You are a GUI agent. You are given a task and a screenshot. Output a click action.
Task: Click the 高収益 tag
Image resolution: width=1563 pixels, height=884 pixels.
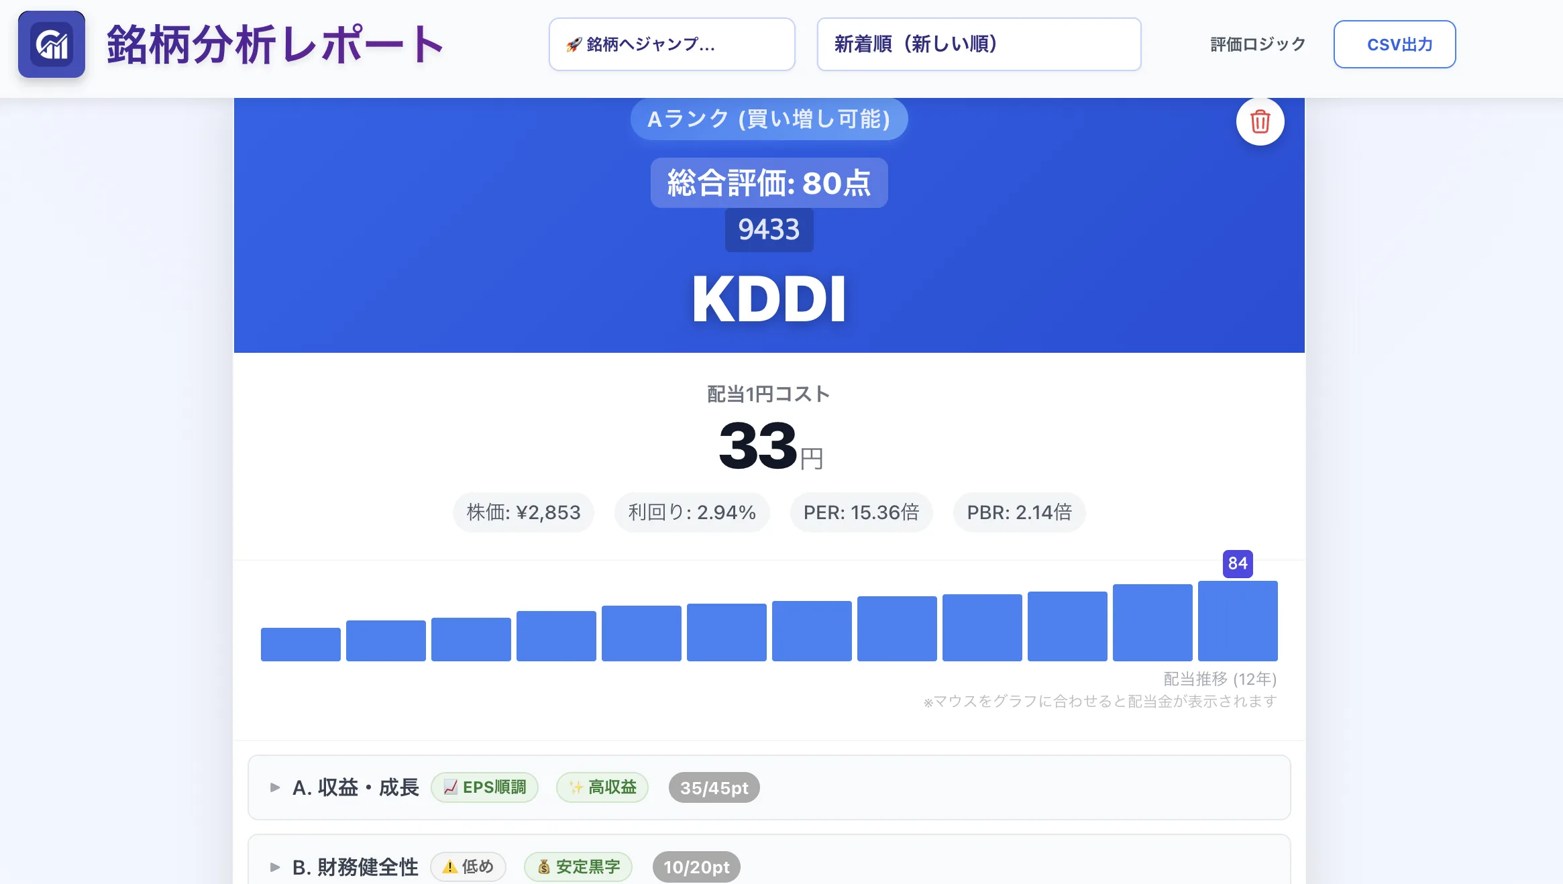602,787
